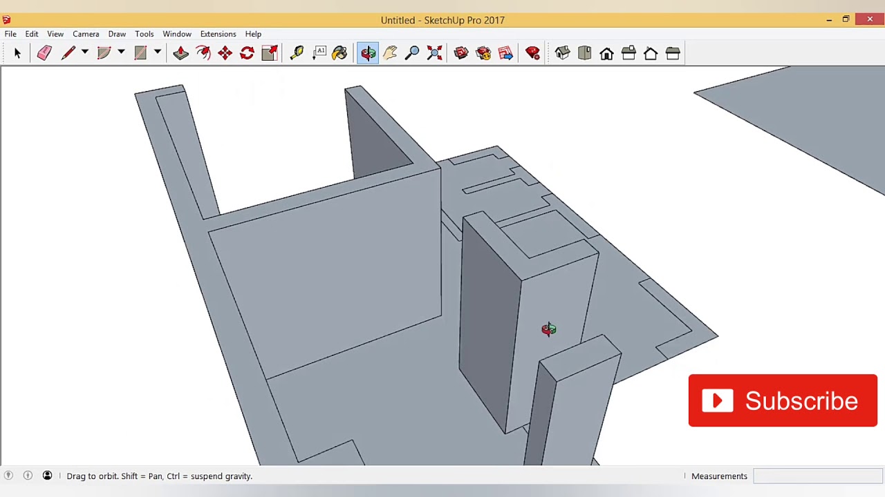The height and width of the screenshot is (497, 885).
Task: Open the 3D Warehouse icon
Action: (x=461, y=53)
